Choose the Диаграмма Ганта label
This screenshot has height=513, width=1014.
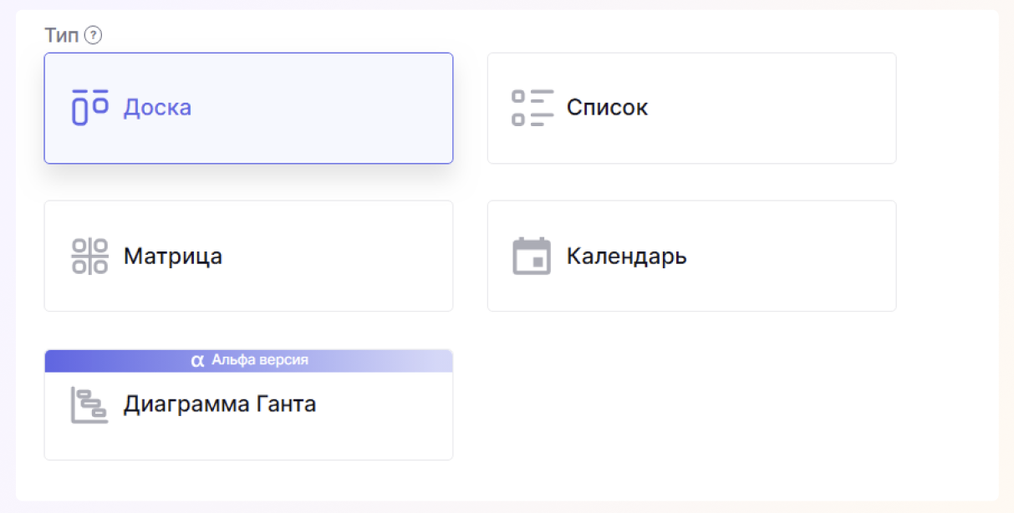pyautogui.click(x=220, y=405)
